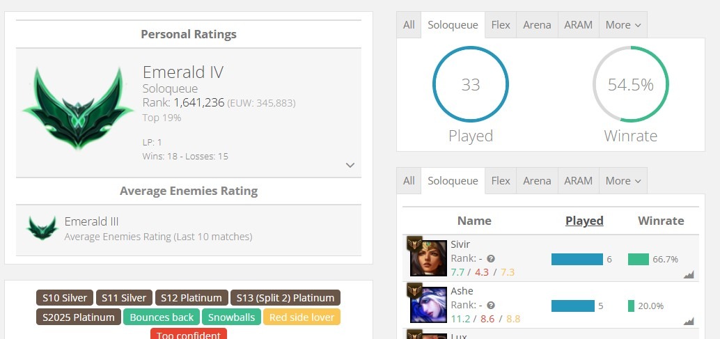
Task: Click the 54.5% Winrate circular gauge
Action: [630, 84]
